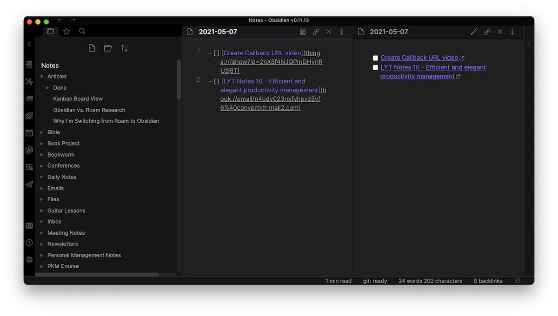This screenshot has width=558, height=316.
Task: Switch to the Search tab
Action: point(82,31)
